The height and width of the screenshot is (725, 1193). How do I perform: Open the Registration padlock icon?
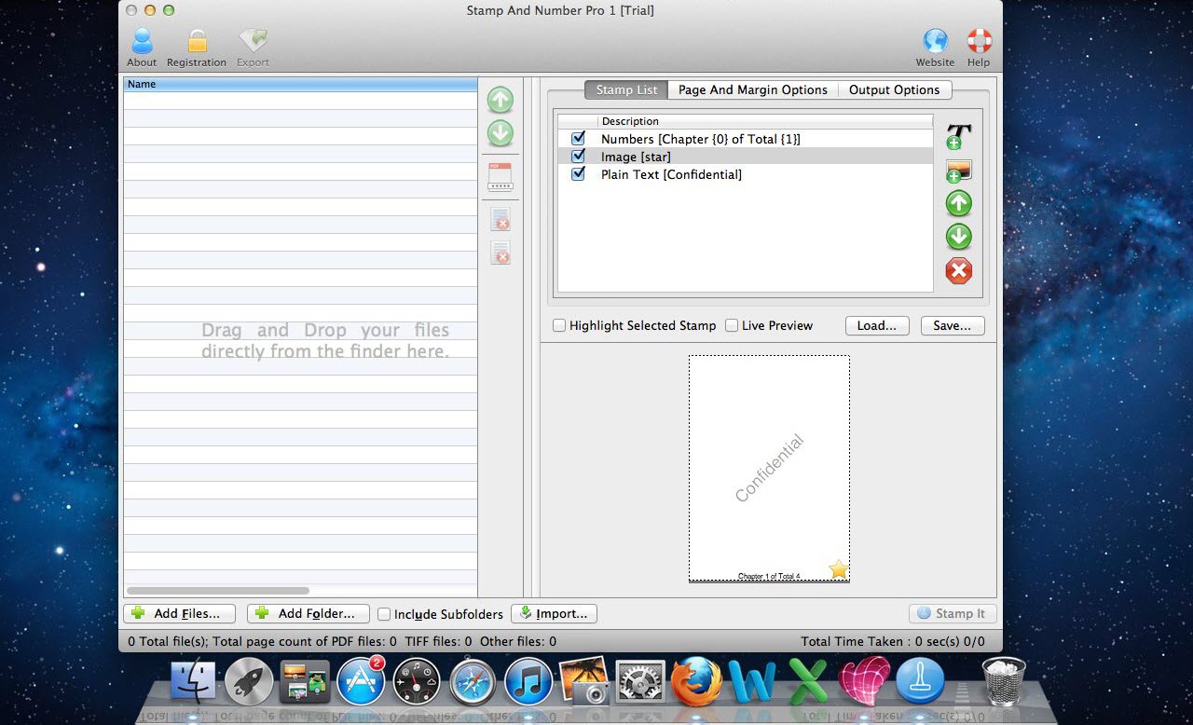point(197,47)
